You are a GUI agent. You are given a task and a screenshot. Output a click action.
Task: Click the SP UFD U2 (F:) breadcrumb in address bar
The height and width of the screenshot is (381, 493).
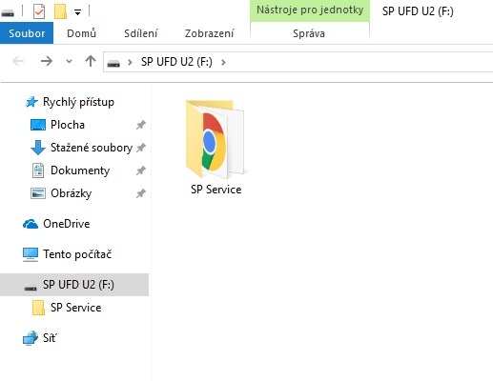176,62
